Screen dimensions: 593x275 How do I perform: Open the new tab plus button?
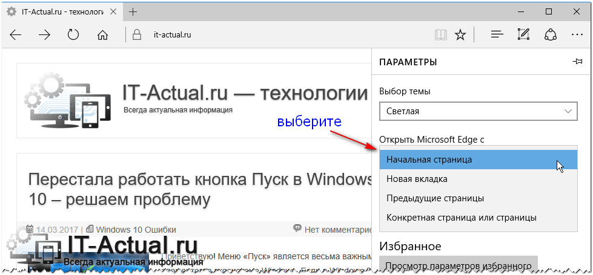point(133,12)
